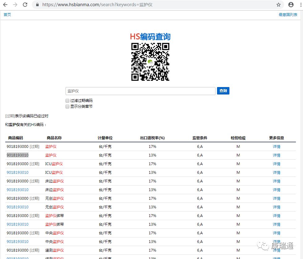Image resolution: width=303 pixels, height=259 pixels.
Task: Click ICU监护仪 name in the 17% row
Action: click(x=54, y=164)
